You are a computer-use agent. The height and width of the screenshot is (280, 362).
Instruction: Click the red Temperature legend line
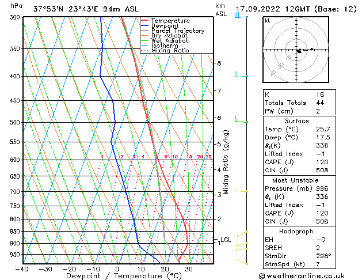click(144, 21)
